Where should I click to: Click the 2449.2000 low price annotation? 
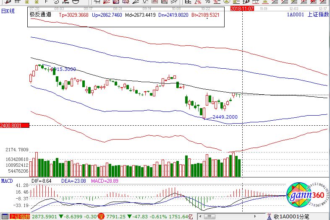(x=225, y=117)
